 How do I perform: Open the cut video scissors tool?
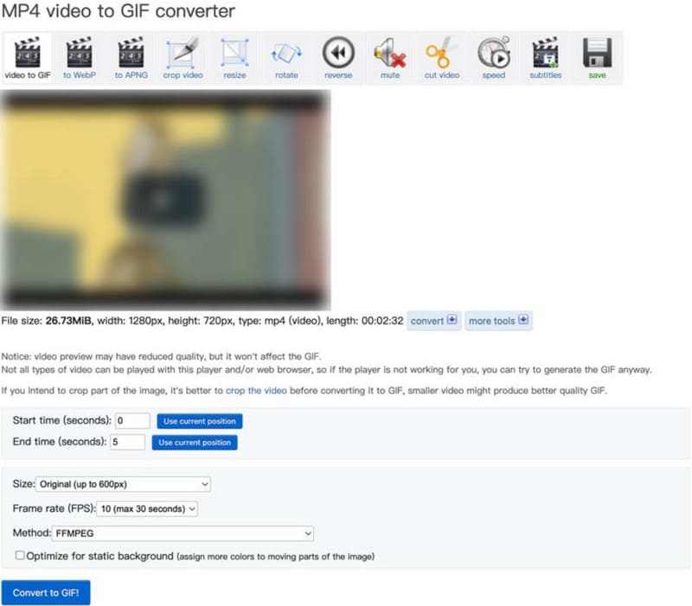pyautogui.click(x=442, y=57)
